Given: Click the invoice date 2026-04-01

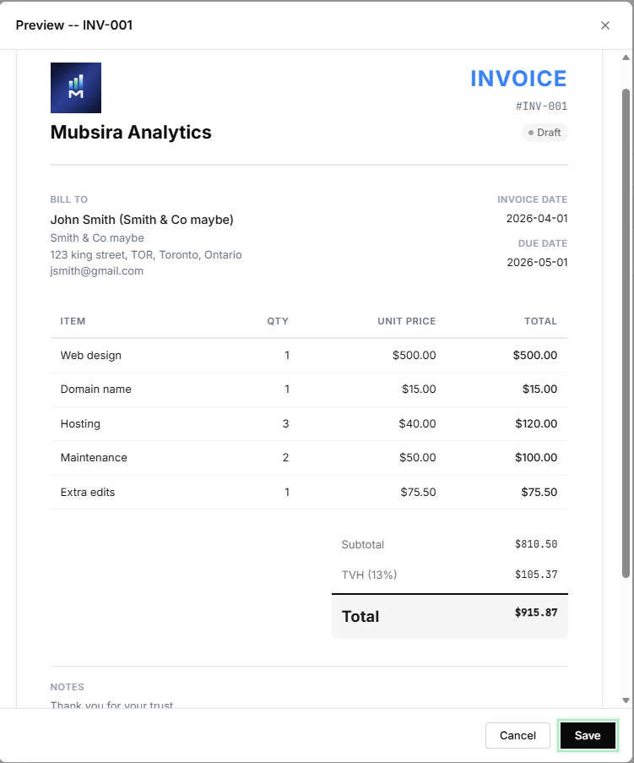Looking at the screenshot, I should click(x=537, y=219).
